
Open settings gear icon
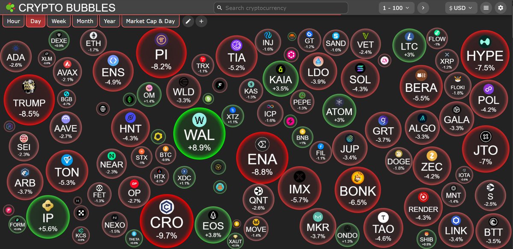pyautogui.click(x=501, y=8)
